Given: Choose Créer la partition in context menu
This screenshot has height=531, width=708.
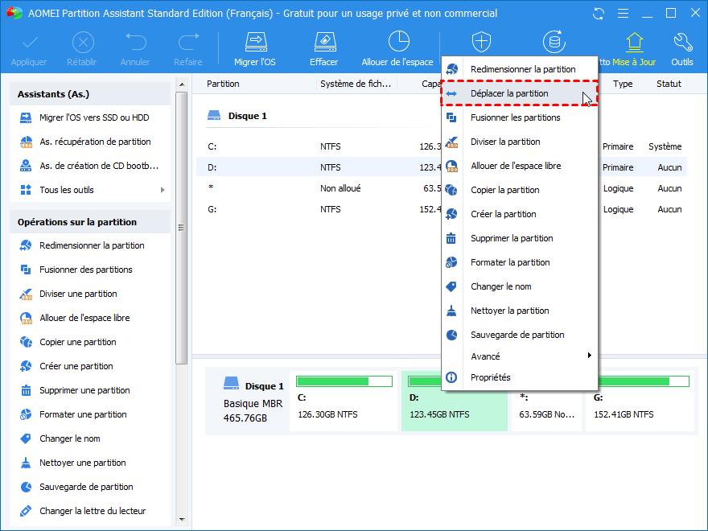Looking at the screenshot, I should (x=519, y=215).
